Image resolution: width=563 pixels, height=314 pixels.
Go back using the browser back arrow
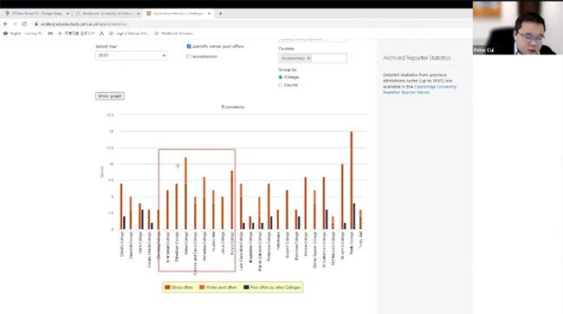(x=5, y=24)
